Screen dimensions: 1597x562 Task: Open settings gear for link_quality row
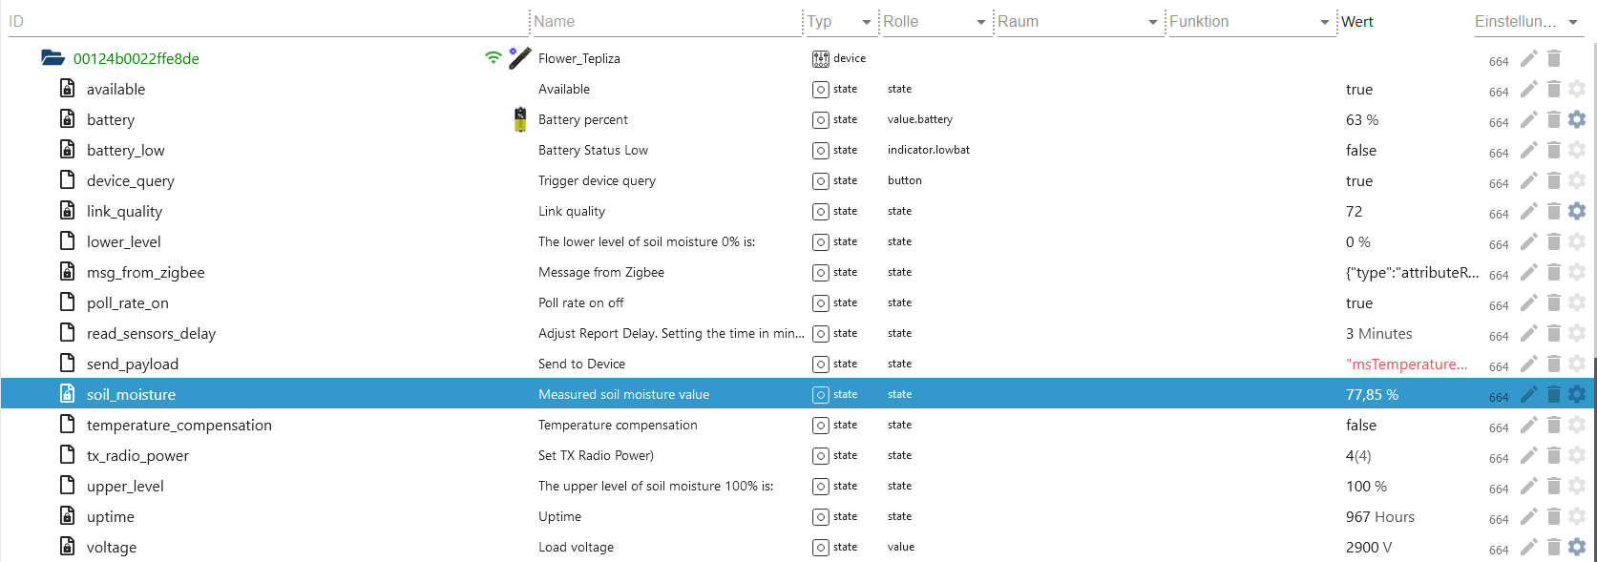click(1577, 211)
